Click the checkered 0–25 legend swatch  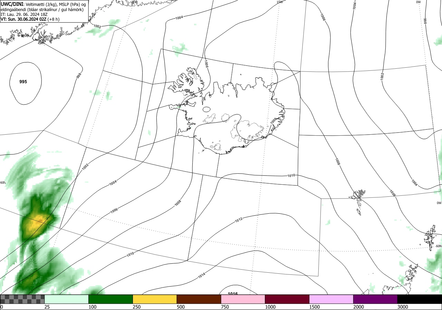[22, 299]
